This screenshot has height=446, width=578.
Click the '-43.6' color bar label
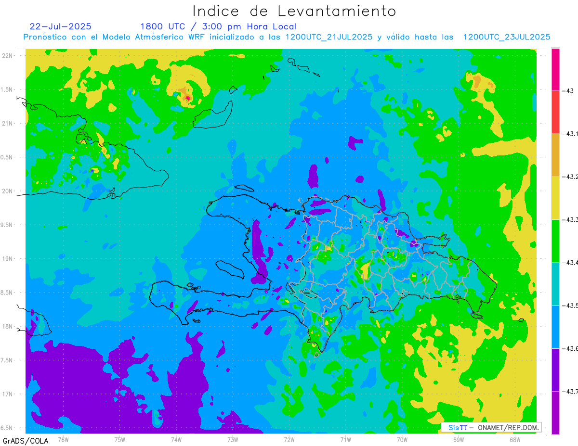point(570,348)
